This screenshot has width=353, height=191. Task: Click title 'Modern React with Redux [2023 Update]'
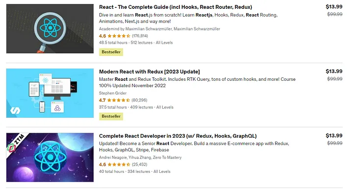pyautogui.click(x=149, y=72)
